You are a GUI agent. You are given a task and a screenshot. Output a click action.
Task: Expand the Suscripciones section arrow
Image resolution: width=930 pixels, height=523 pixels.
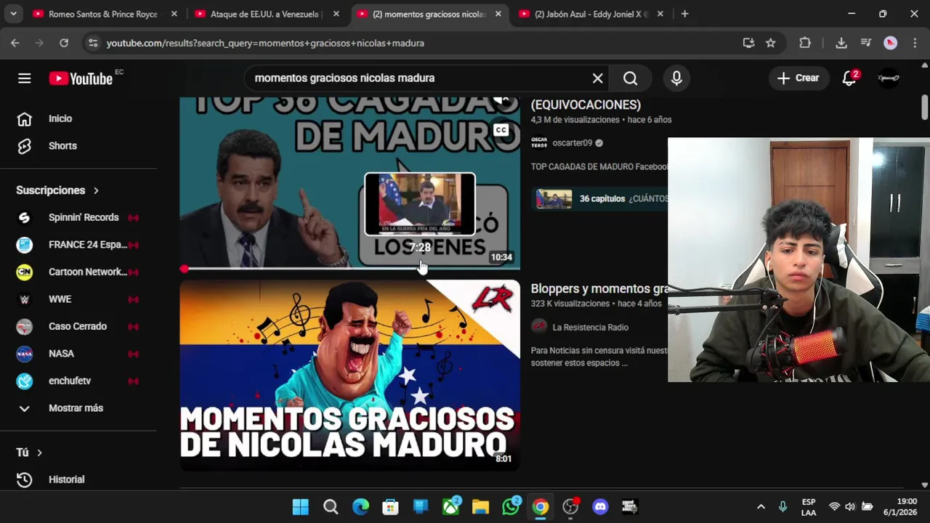tap(96, 190)
